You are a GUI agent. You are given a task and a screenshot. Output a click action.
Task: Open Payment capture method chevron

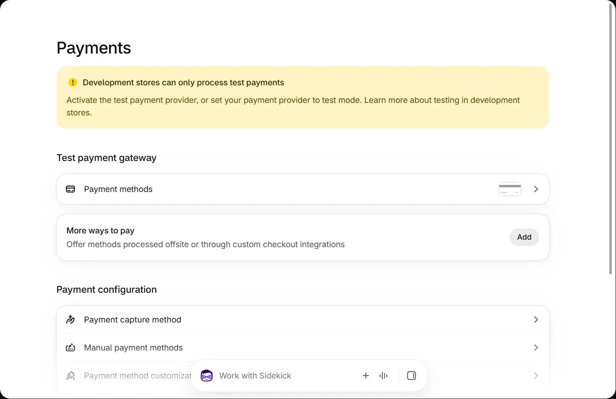(x=536, y=320)
